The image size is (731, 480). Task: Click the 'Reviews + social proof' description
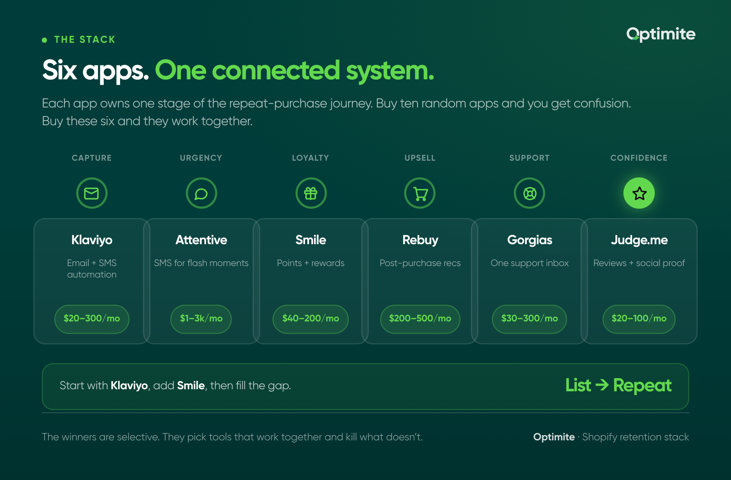(639, 263)
